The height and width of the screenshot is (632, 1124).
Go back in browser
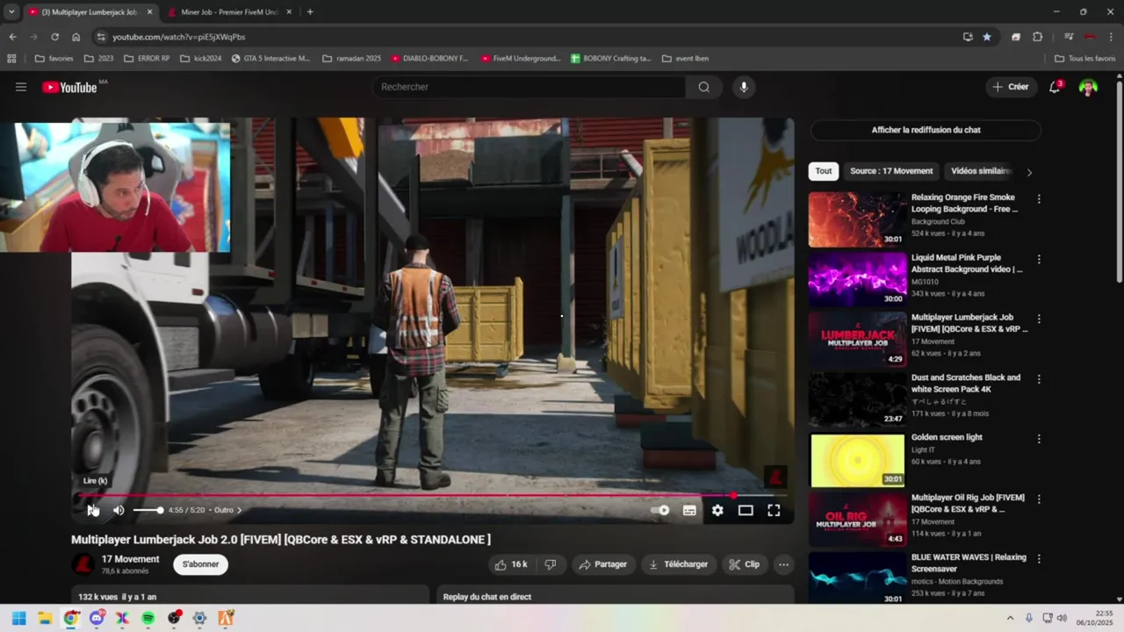[12, 37]
